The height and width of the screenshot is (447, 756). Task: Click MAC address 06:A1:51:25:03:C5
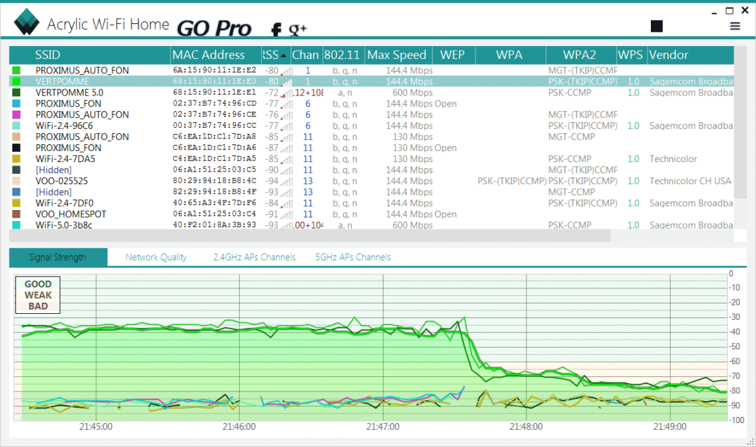(214, 170)
